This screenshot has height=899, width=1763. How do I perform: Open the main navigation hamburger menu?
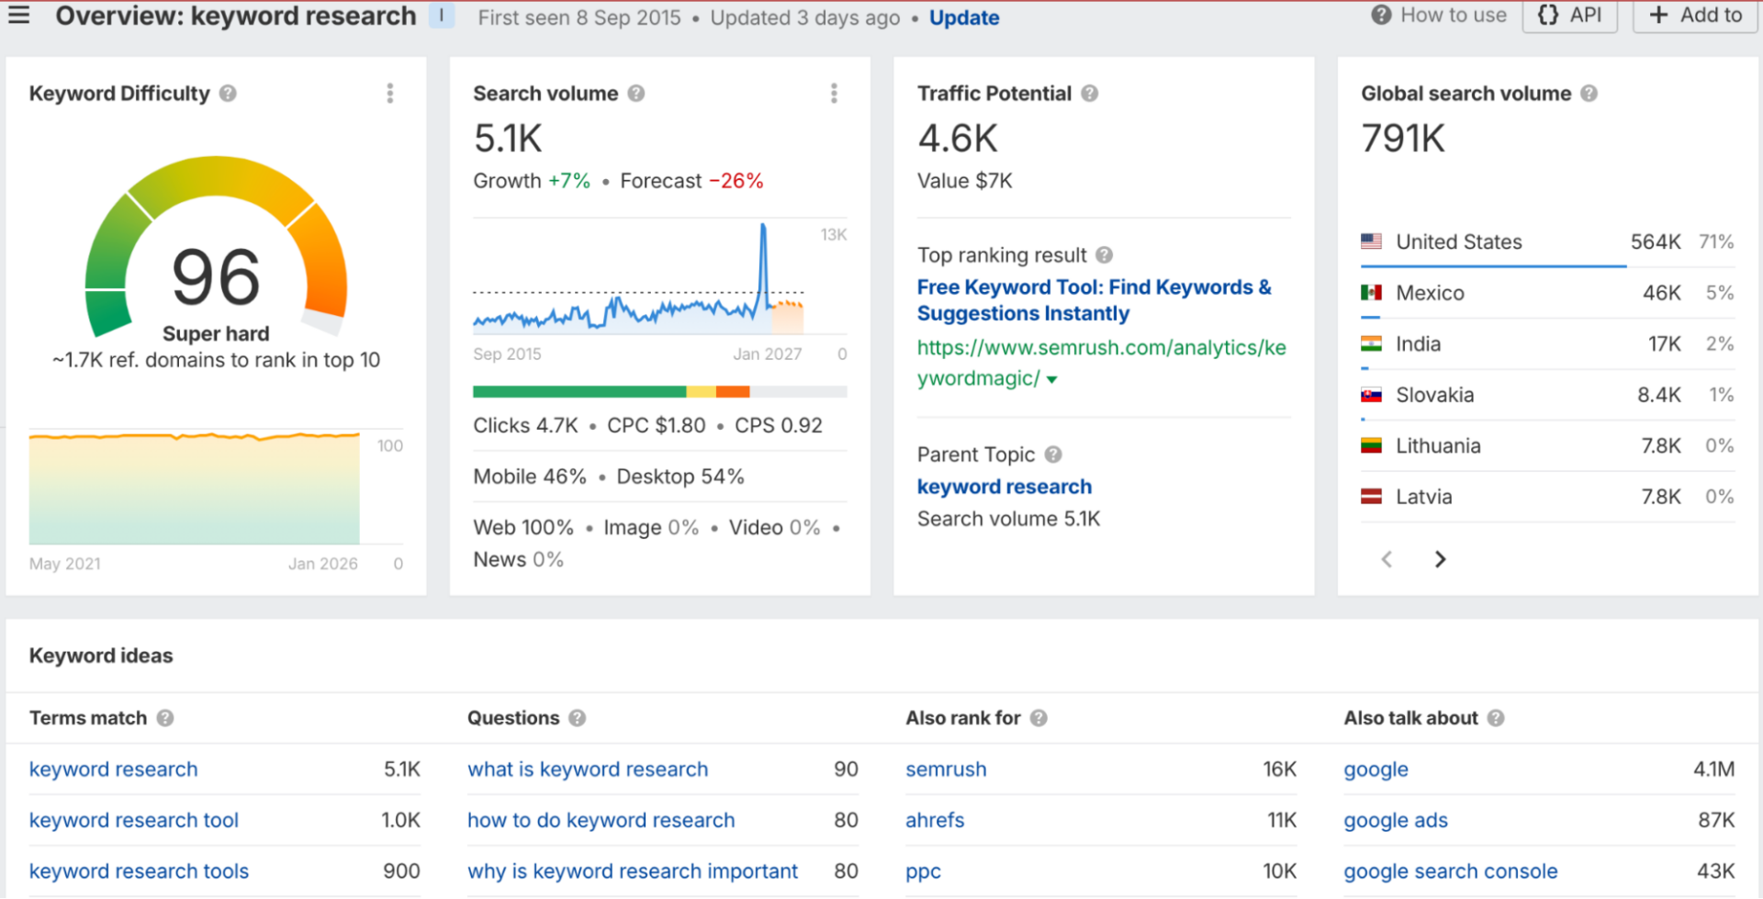click(19, 14)
